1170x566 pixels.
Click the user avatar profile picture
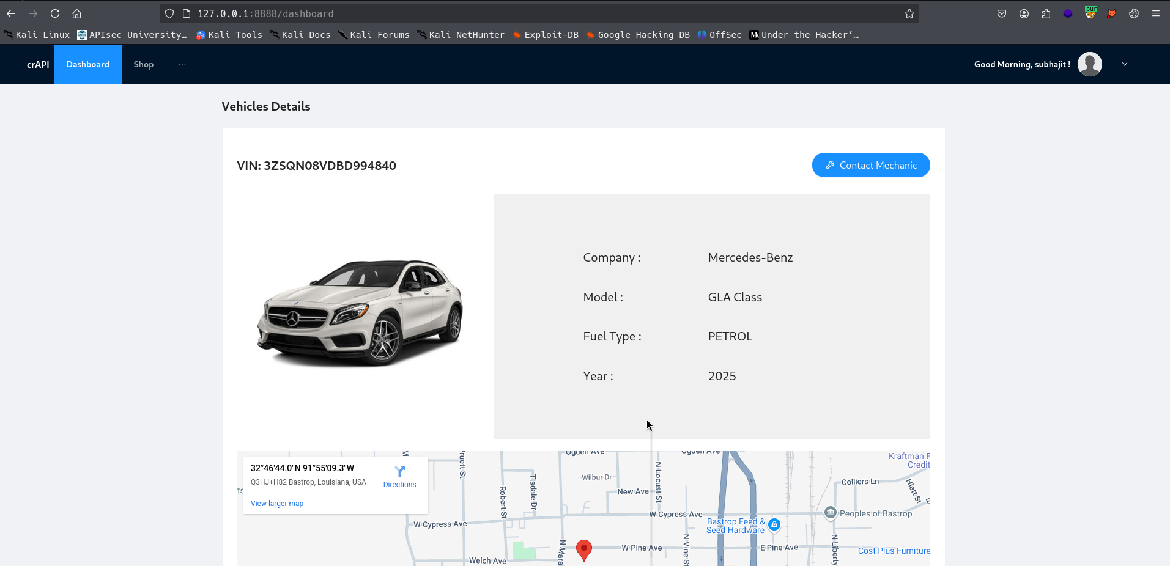1090,64
